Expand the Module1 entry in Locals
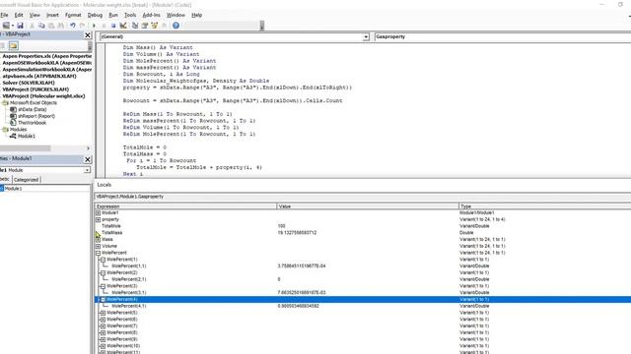Viewport: 631px width, 354px height. tap(99, 212)
